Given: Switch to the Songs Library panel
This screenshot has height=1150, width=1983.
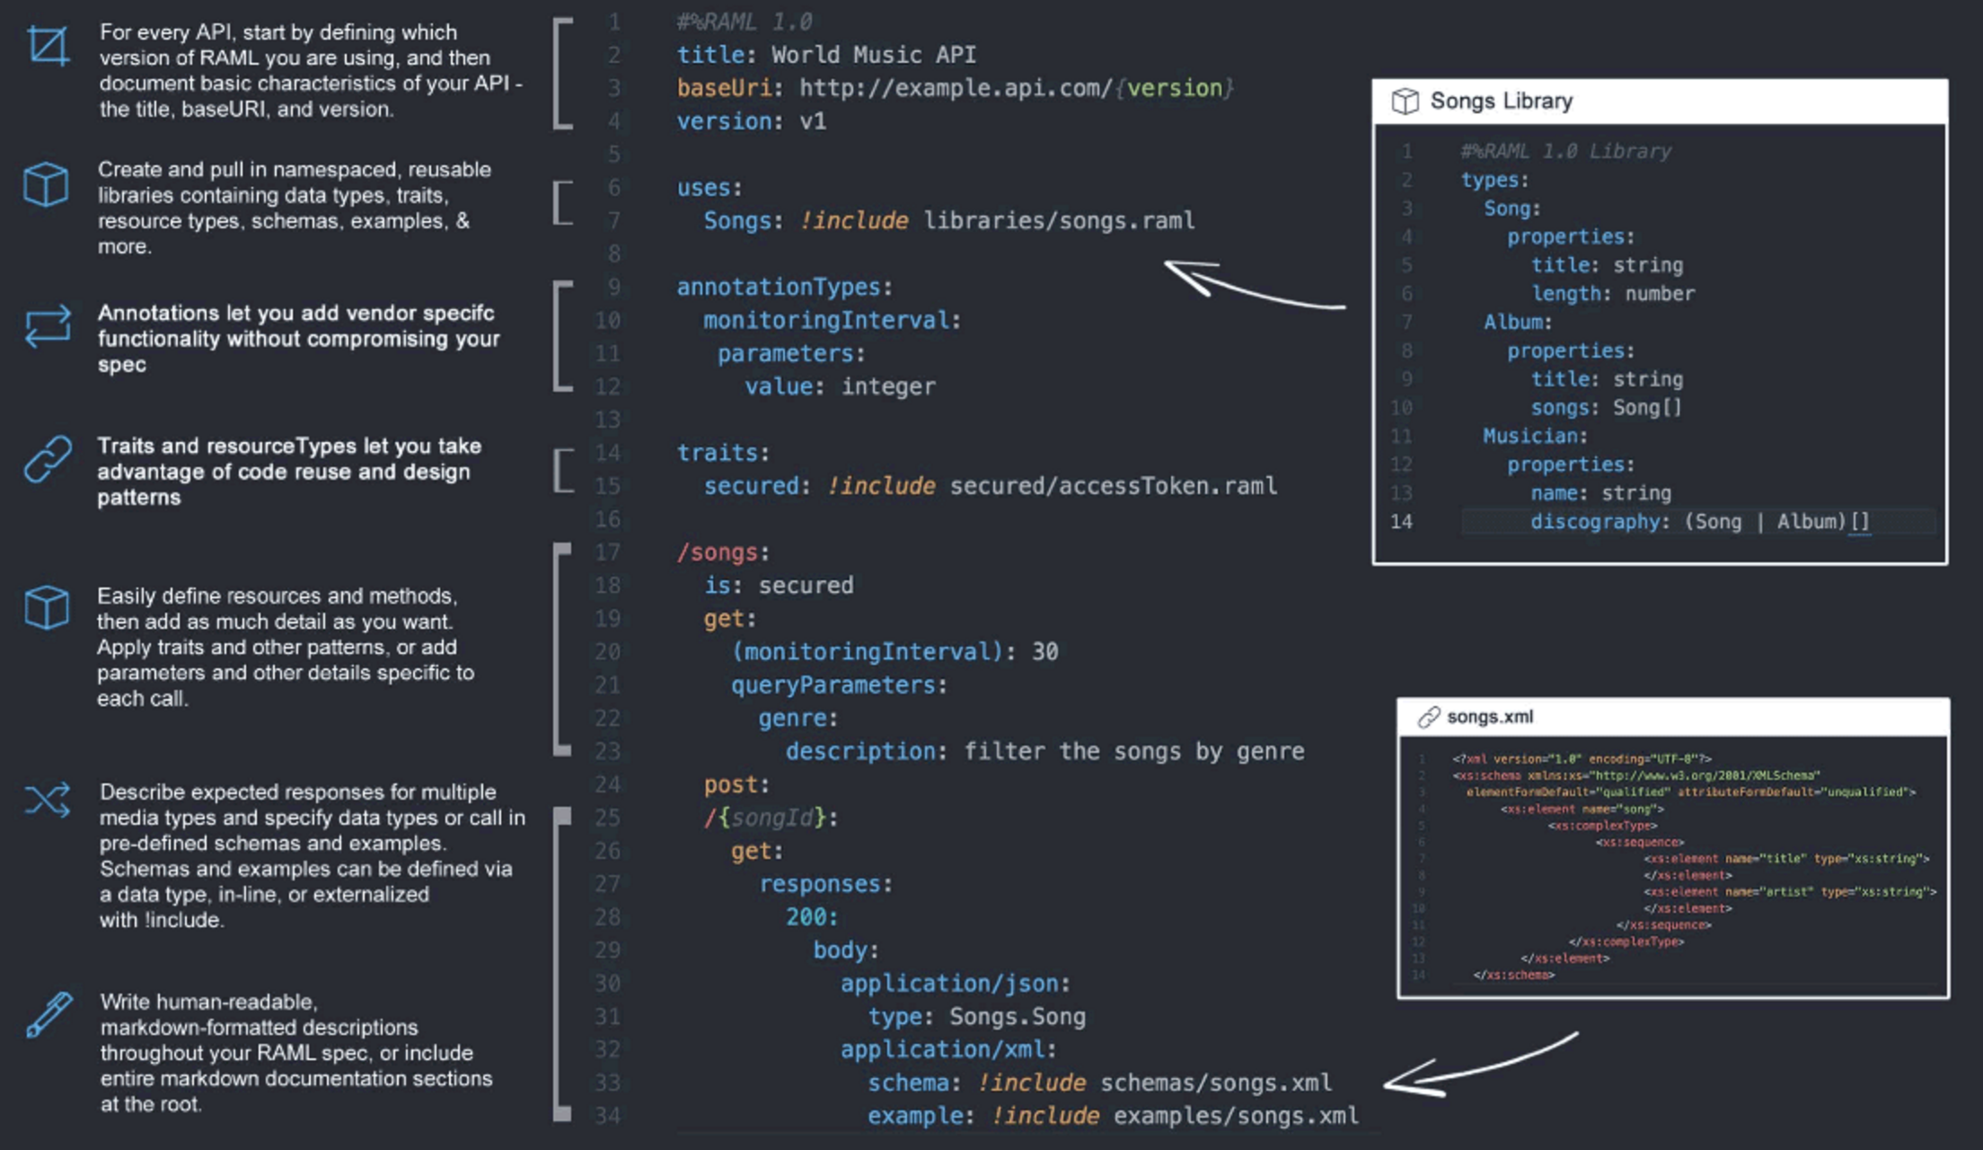Looking at the screenshot, I should [x=1499, y=102].
